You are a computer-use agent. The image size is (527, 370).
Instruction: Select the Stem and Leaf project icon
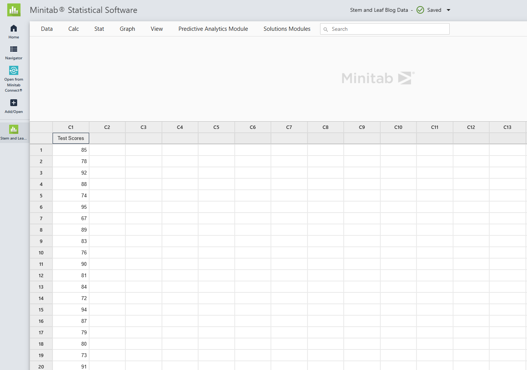click(14, 130)
